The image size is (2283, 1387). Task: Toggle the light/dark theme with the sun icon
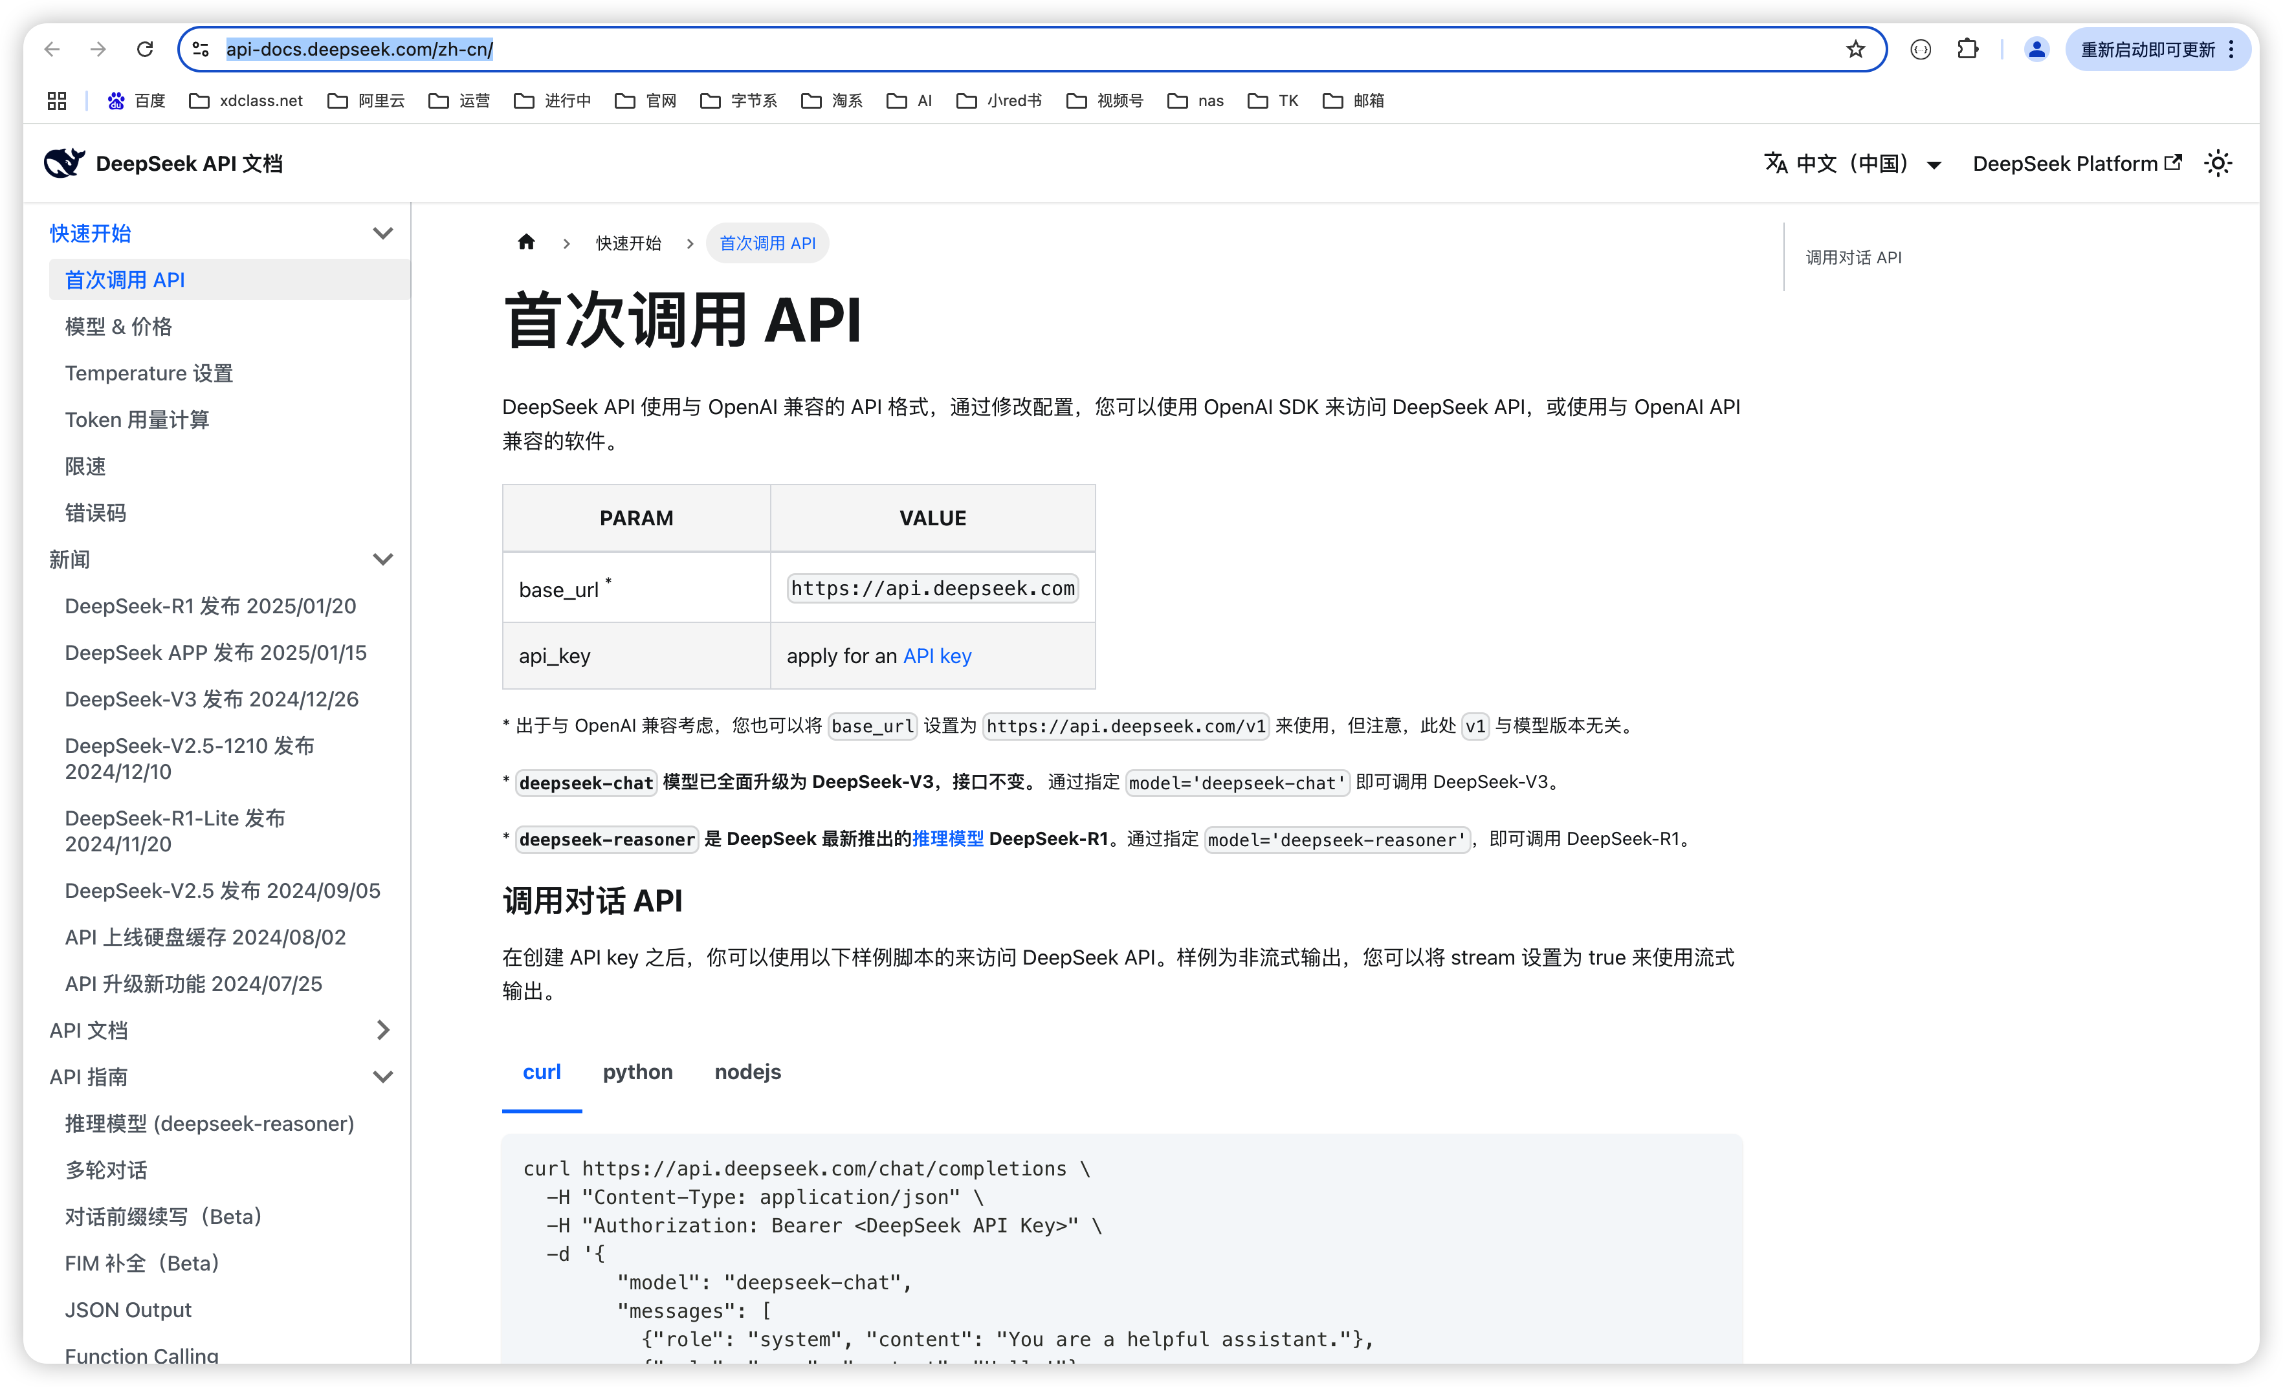coord(2217,162)
